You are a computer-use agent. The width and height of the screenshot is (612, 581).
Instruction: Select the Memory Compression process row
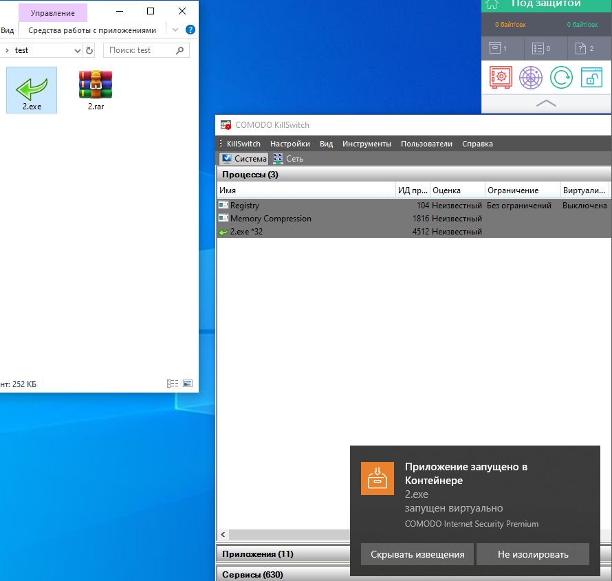coord(414,219)
